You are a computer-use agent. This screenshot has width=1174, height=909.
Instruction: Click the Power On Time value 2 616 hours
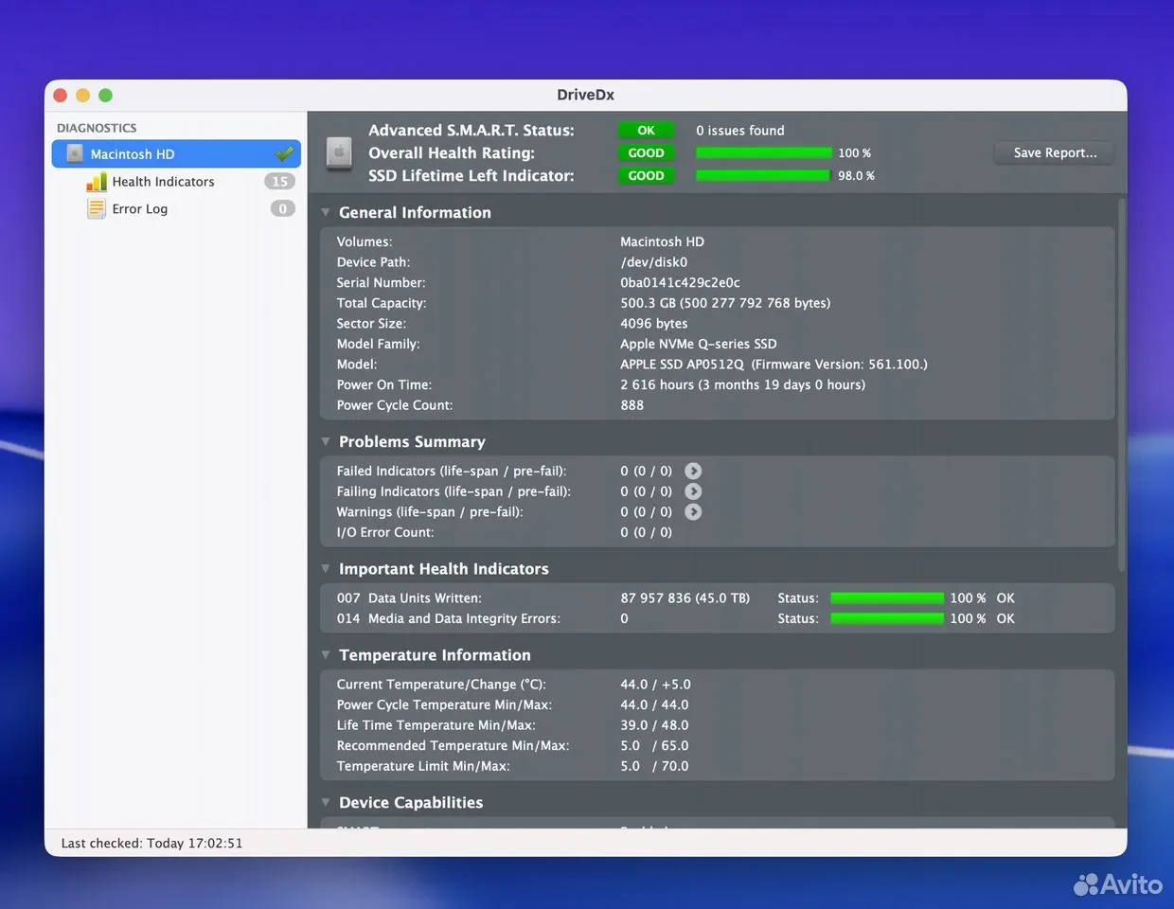tap(742, 384)
